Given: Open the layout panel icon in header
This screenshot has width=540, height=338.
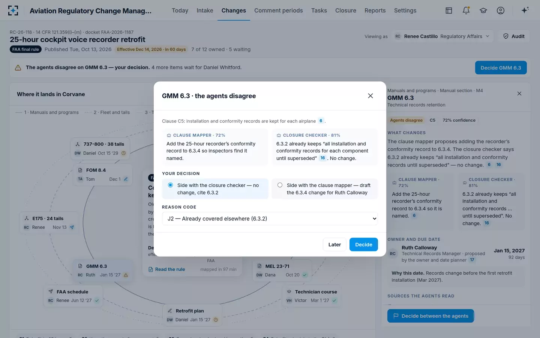Looking at the screenshot, I should click(449, 11).
